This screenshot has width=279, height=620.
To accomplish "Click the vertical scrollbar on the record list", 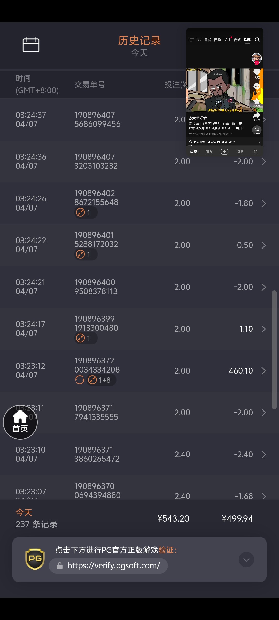I will tap(274, 350).
